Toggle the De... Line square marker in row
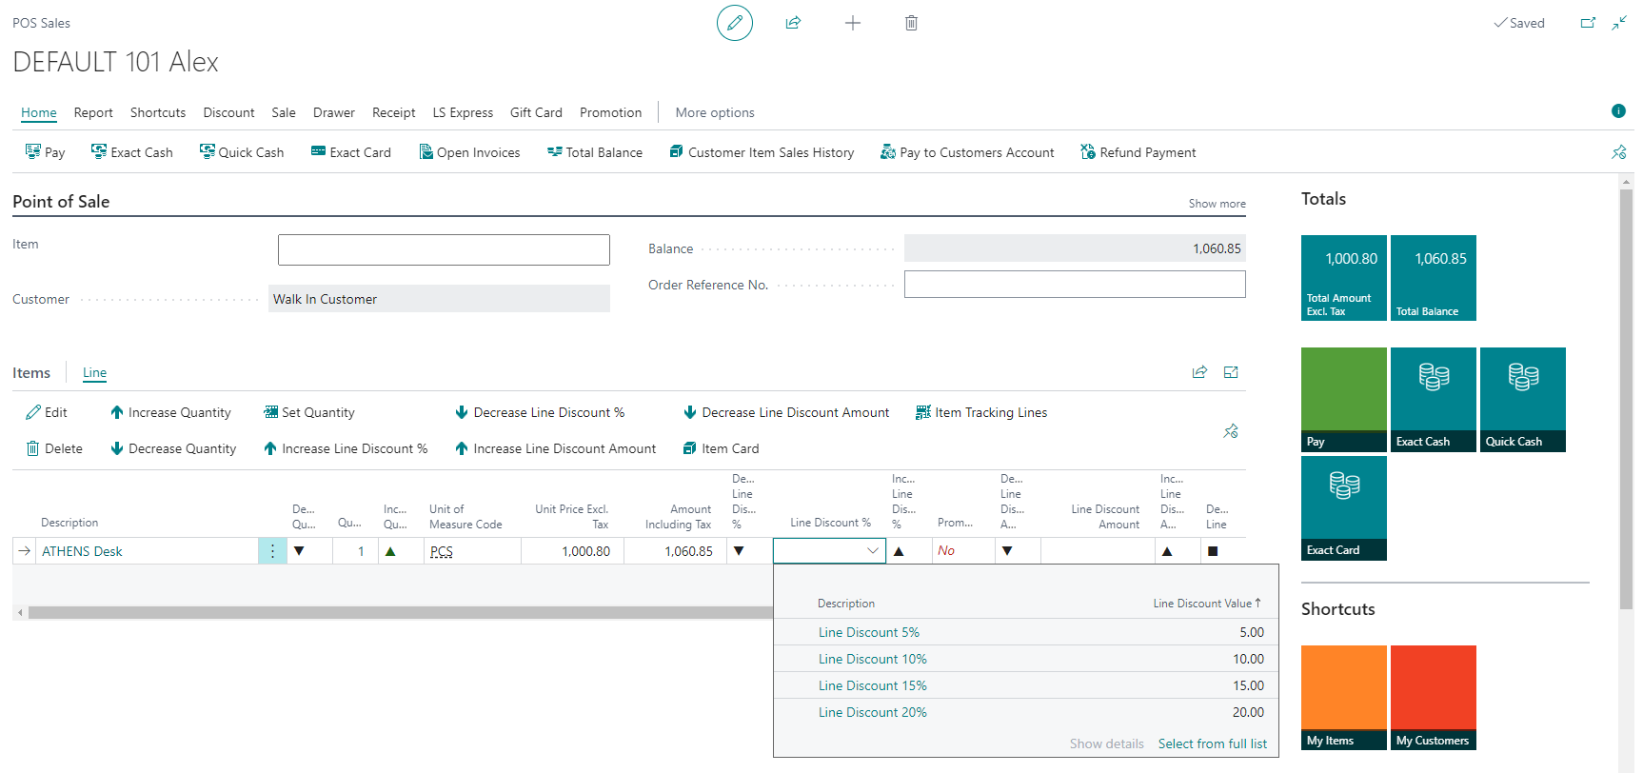 tap(1213, 551)
